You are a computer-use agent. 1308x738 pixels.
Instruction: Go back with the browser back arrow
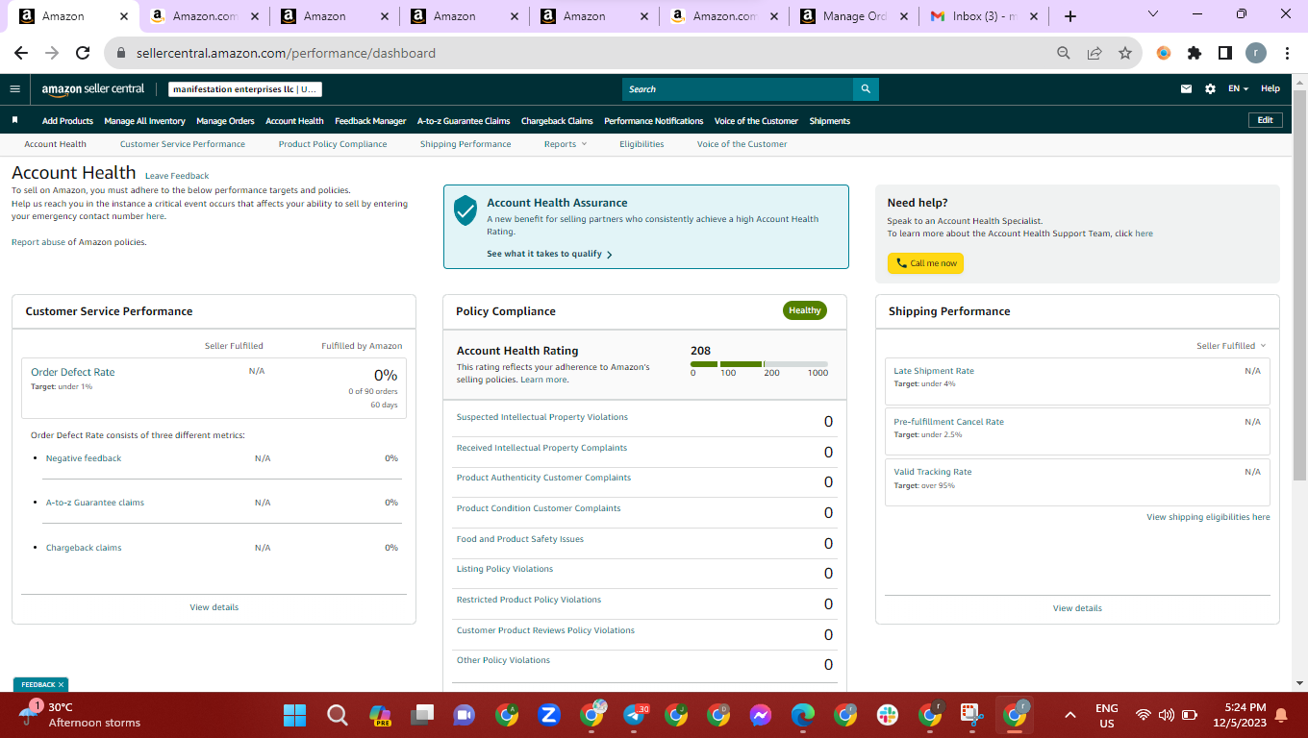[x=21, y=53]
